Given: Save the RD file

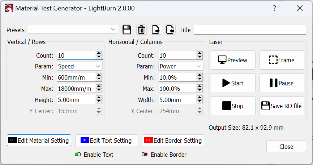Looking at the screenshot, I should click(282, 106).
